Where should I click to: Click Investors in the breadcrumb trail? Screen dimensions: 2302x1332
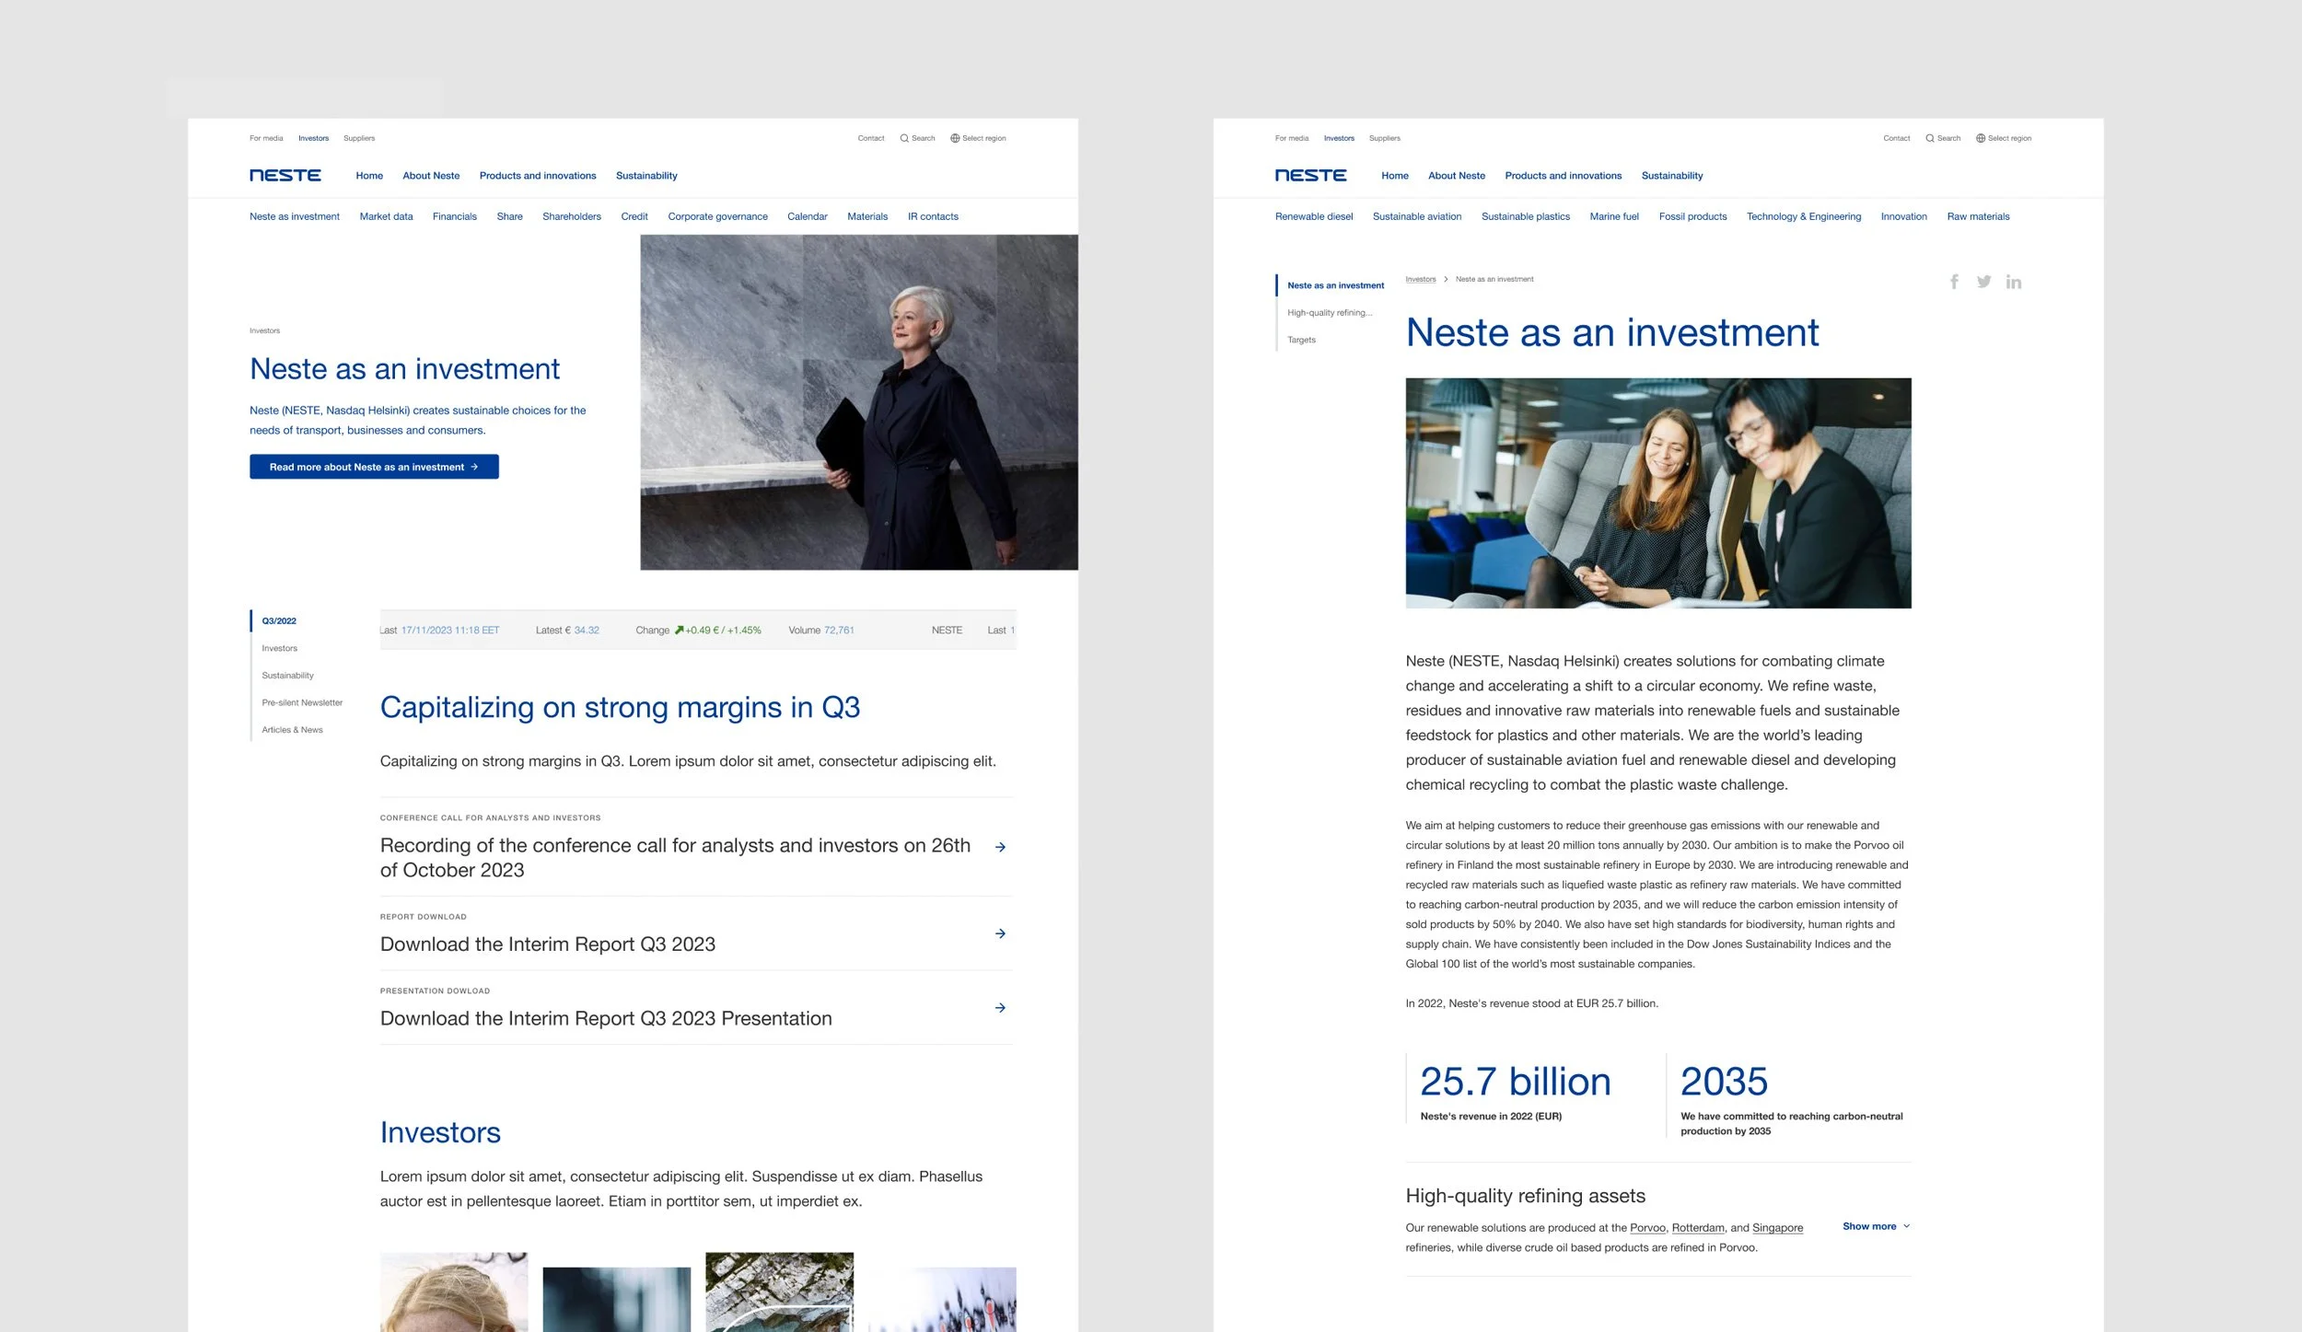(x=1420, y=279)
